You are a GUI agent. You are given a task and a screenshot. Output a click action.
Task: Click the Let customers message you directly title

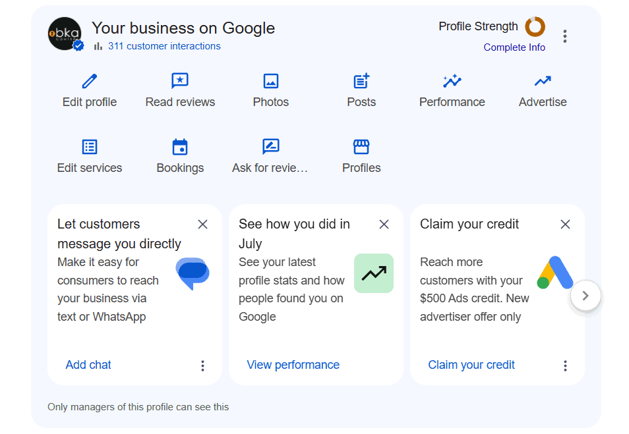(119, 234)
